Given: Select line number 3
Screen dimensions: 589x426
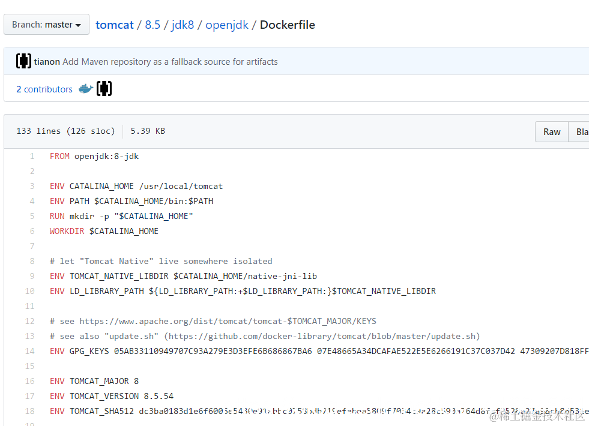Looking at the screenshot, I should pyautogui.click(x=32, y=186).
